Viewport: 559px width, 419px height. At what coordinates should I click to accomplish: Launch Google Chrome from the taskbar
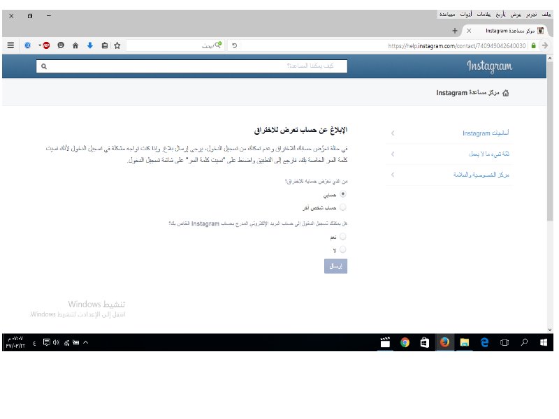[x=405, y=342]
